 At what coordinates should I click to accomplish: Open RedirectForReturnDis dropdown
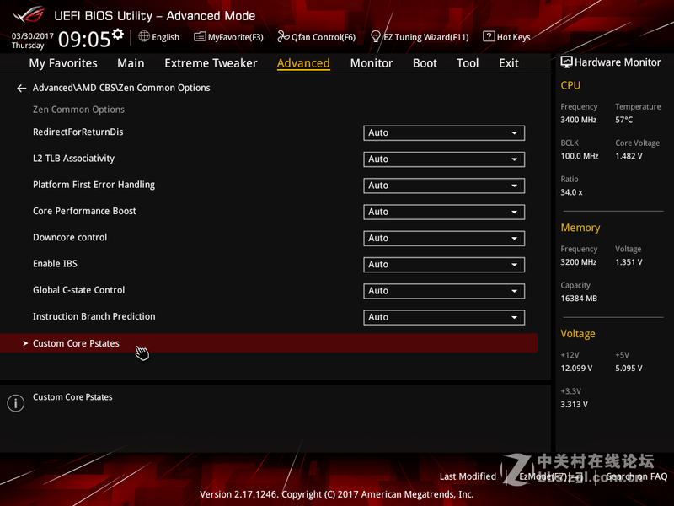pyautogui.click(x=444, y=133)
